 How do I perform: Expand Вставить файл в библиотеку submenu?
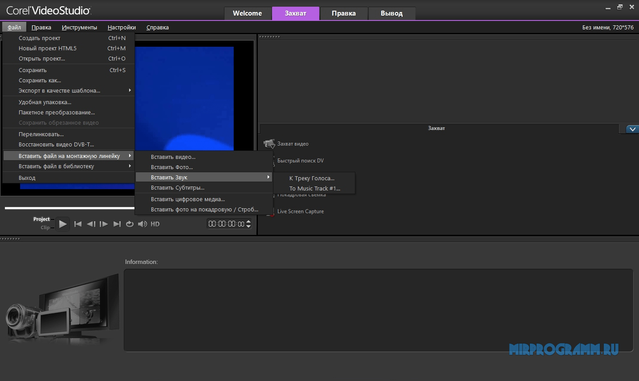click(69, 166)
